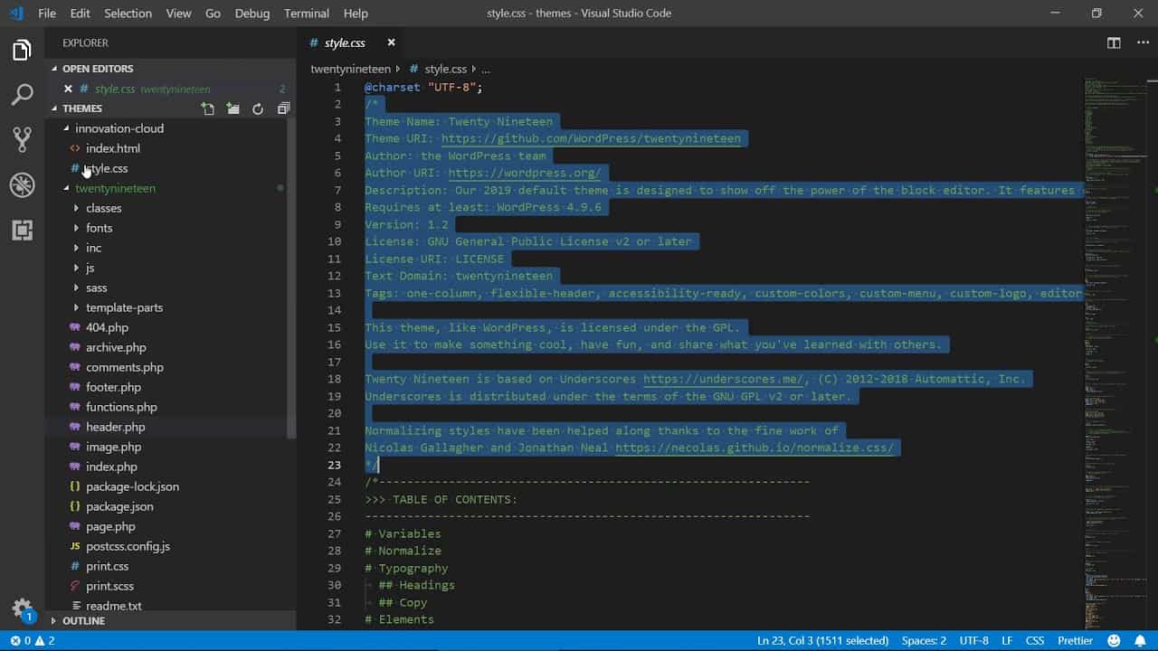The width and height of the screenshot is (1158, 651).
Task: Change indentation via Spaces: 2
Action: pos(924,641)
